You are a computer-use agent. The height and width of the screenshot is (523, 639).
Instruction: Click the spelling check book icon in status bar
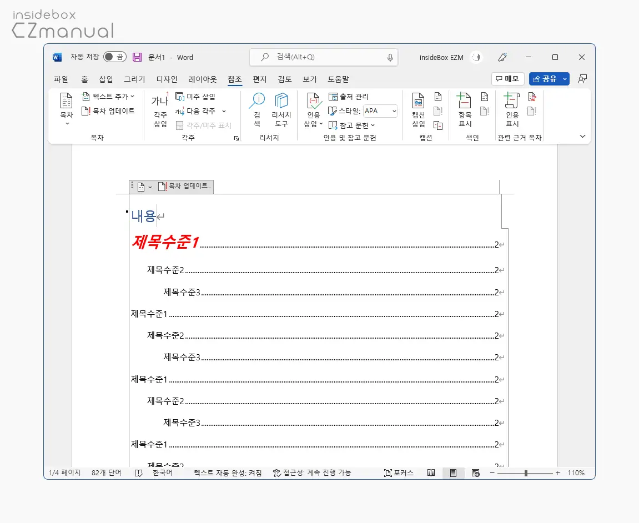139,473
